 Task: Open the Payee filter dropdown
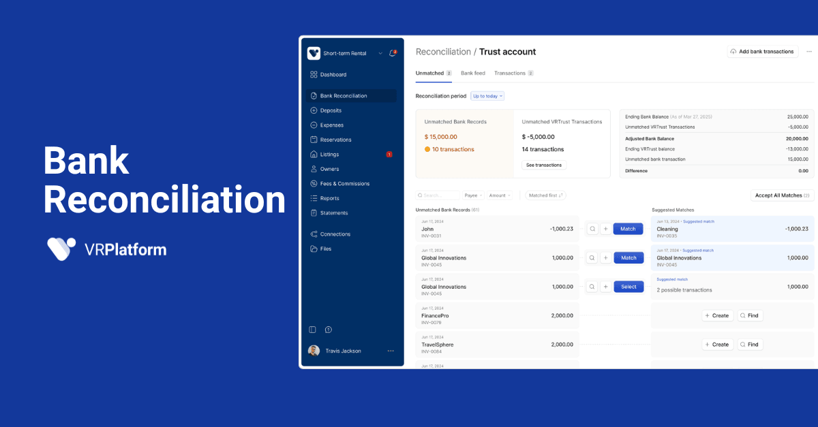pyautogui.click(x=473, y=195)
